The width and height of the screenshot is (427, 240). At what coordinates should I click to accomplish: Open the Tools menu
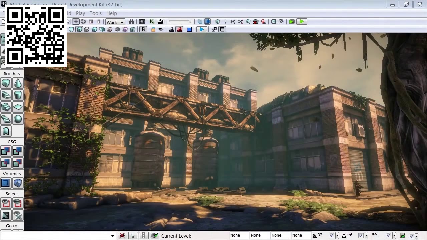coord(95,13)
